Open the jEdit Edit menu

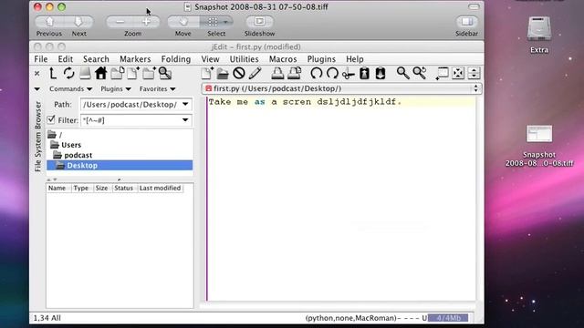[65, 59]
